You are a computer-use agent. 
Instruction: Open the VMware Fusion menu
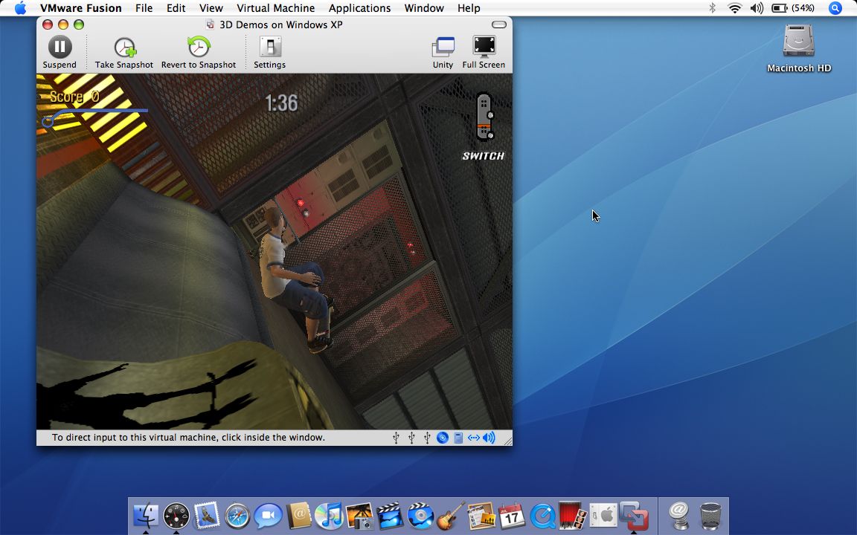coord(81,8)
